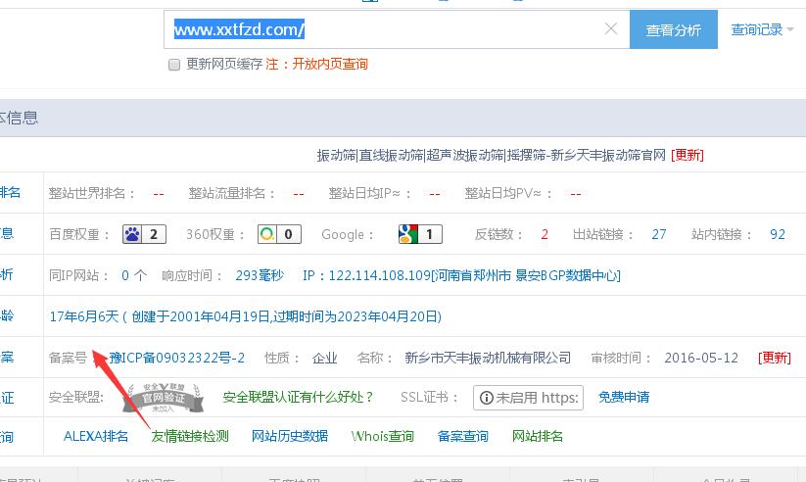Open the 备案查询 link
This screenshot has width=806, height=482.
point(463,436)
